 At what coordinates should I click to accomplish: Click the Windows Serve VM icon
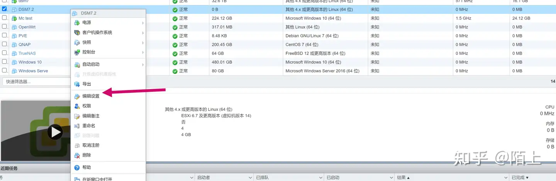tap(14, 71)
